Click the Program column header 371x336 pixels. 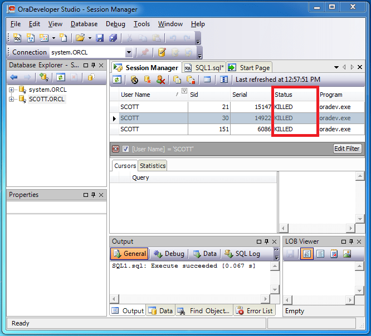(x=341, y=95)
